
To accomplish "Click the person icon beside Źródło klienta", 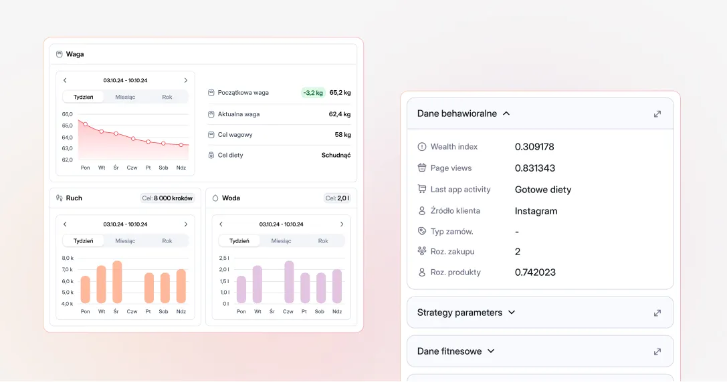I will [x=421, y=210].
